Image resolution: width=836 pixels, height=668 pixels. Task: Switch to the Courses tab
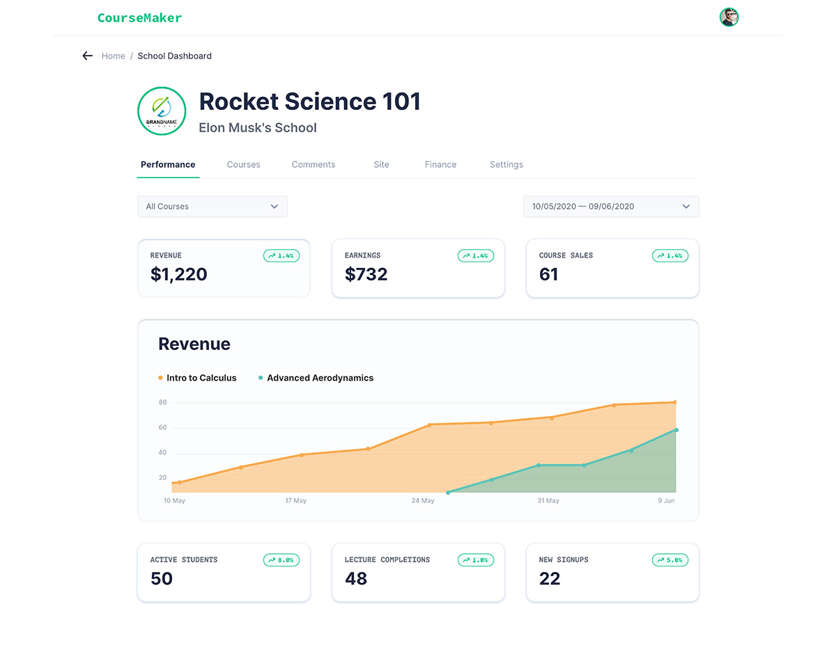pyautogui.click(x=244, y=165)
